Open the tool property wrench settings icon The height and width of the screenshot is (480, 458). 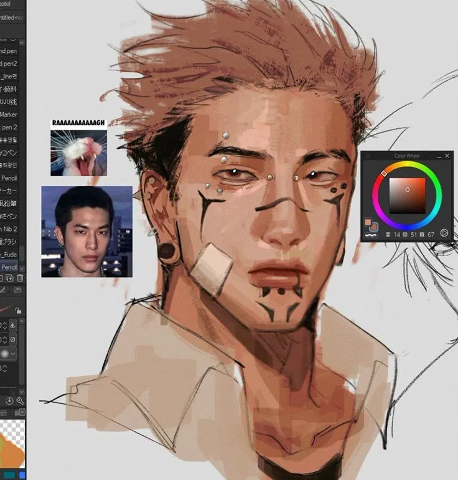tap(20, 401)
